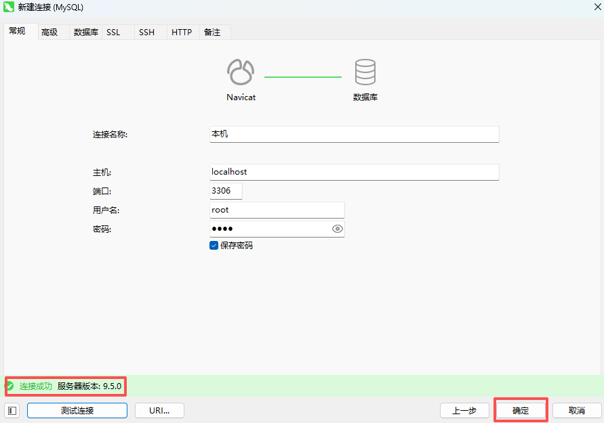
Task: Click the 连接名称 field containing 本机
Action: click(x=355, y=134)
